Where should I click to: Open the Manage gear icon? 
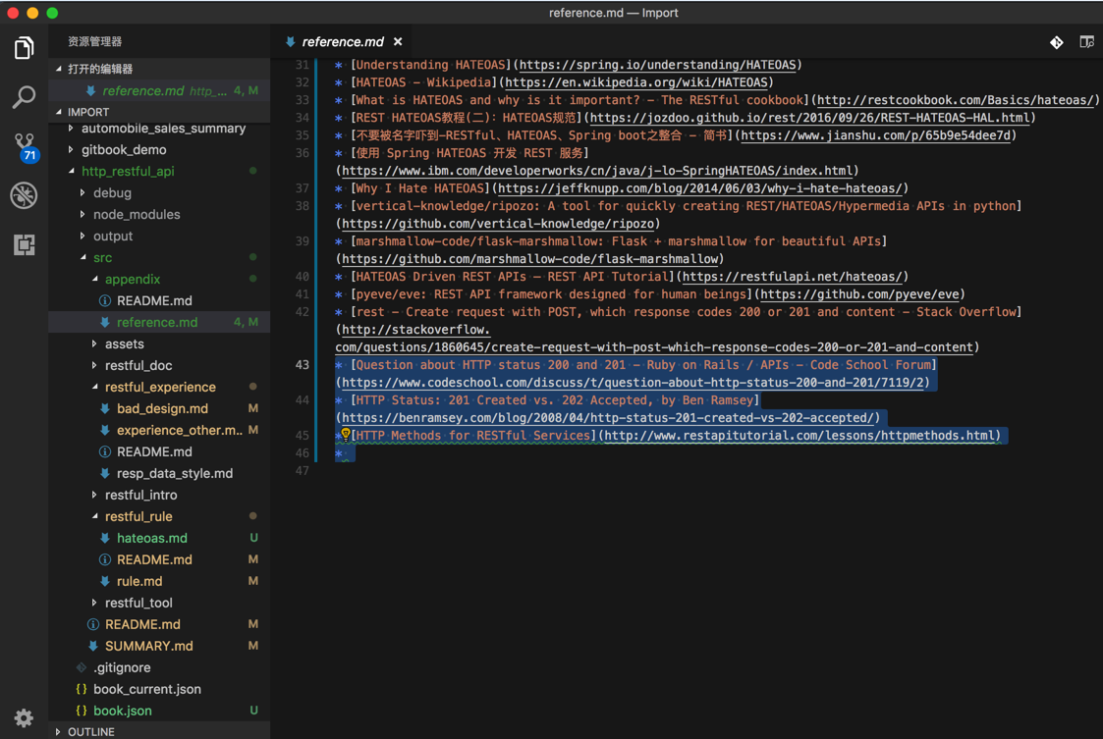tap(24, 717)
